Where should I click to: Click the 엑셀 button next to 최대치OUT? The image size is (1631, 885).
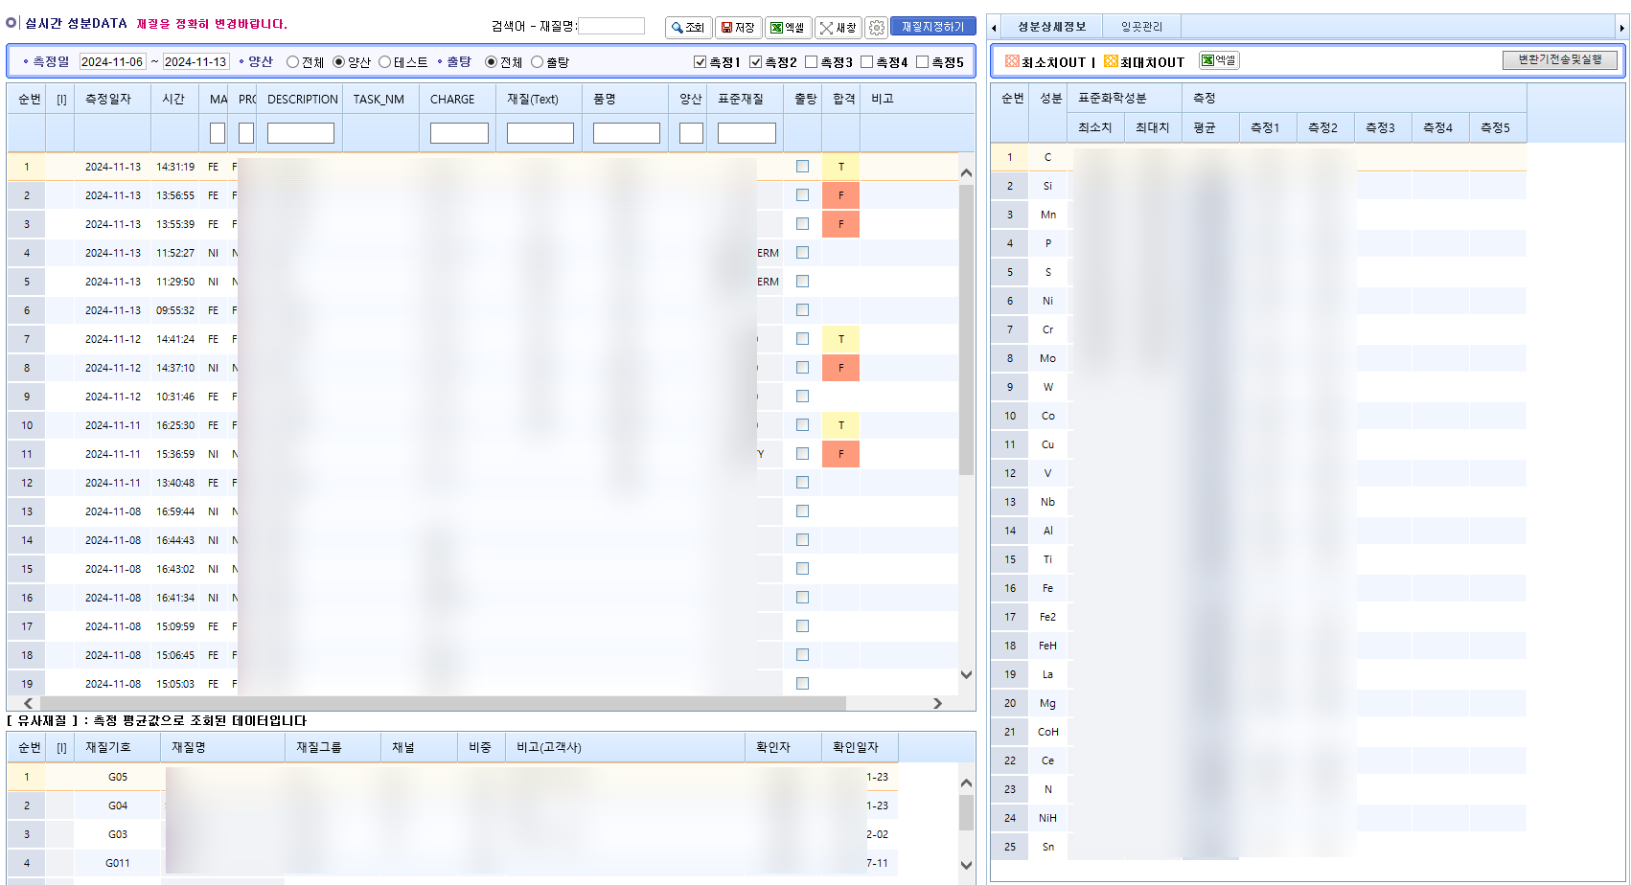(x=1219, y=60)
